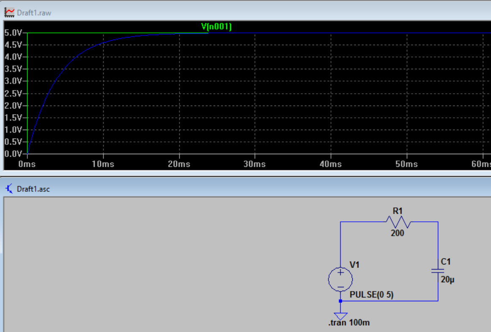
Task: Click the Draft1.asc schematic window icon
Action: coord(9,189)
